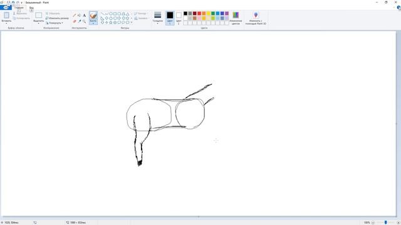Choose the Down arrow shape
This screenshot has width=401, height=225.
tap(103, 22)
